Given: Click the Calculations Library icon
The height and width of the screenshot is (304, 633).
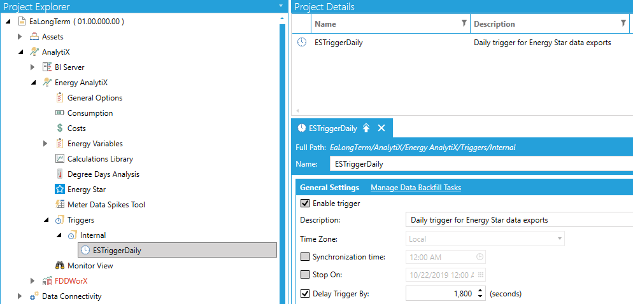Looking at the screenshot, I should coord(60,159).
